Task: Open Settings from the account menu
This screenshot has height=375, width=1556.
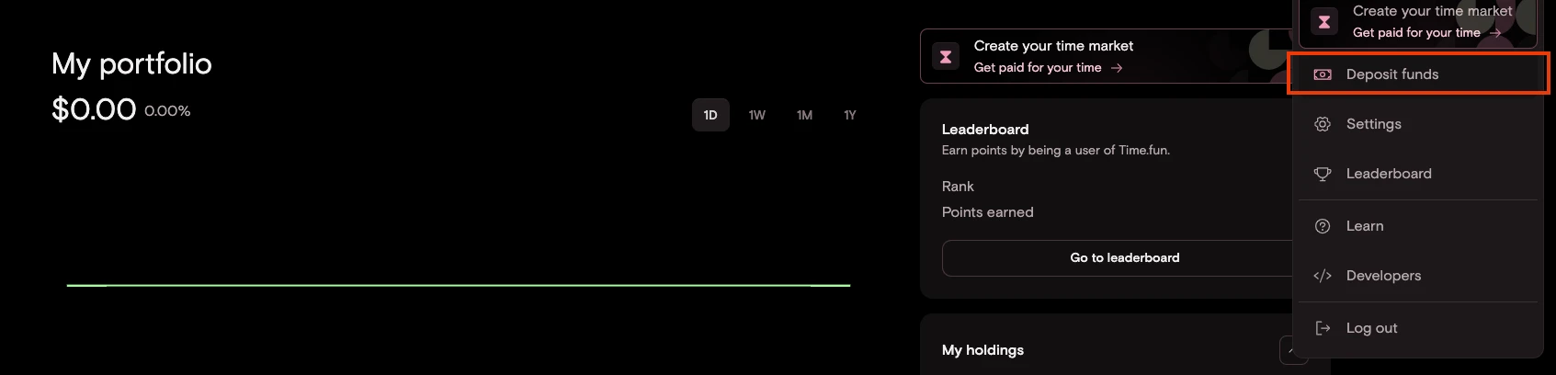Action: coord(1373,124)
